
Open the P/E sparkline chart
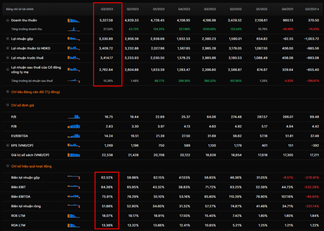pyautogui.click(x=74, y=117)
